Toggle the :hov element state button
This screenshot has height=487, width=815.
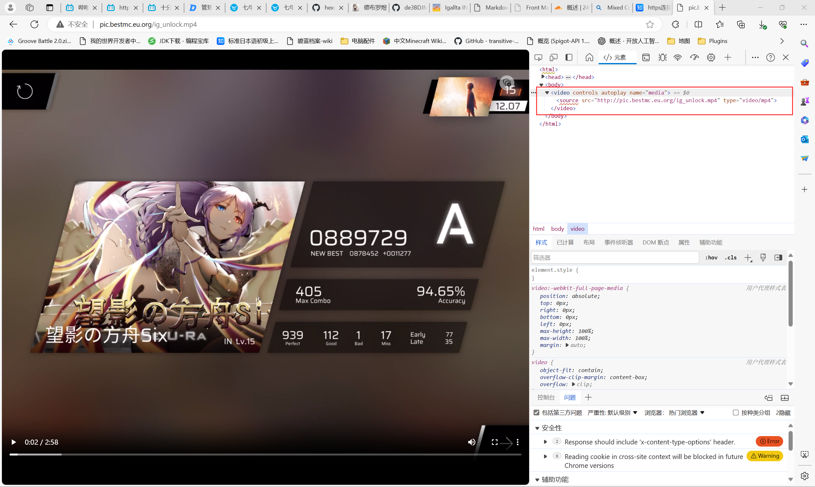tap(711, 258)
